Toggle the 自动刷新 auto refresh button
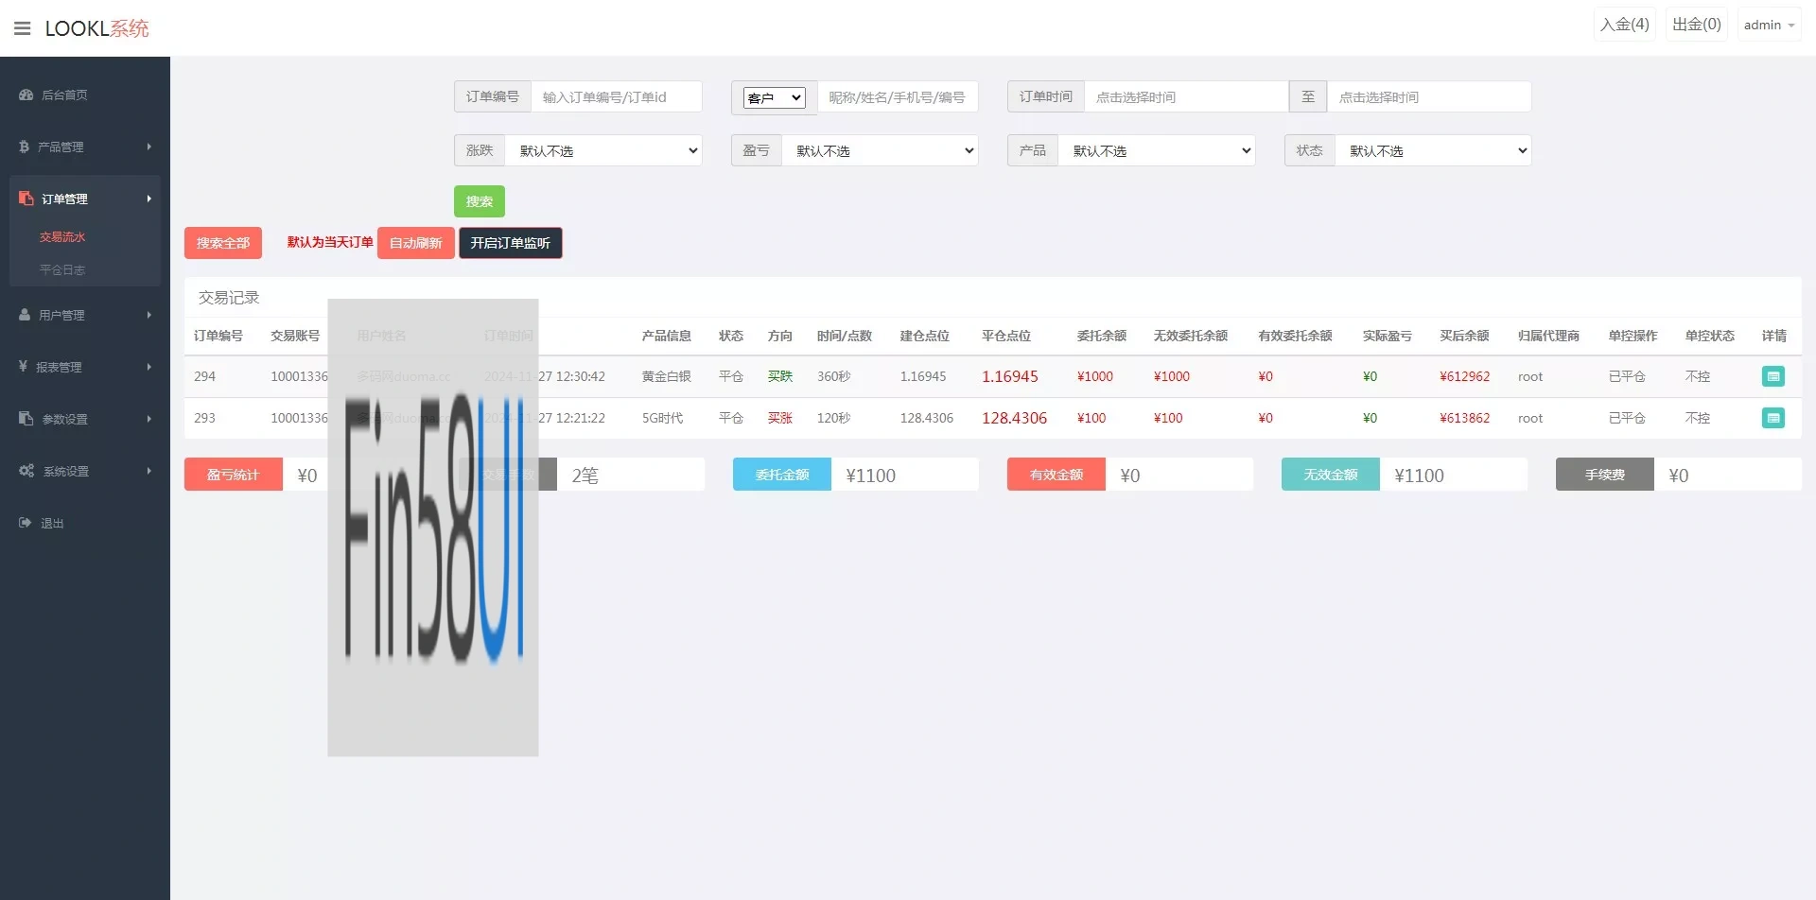Screen dimensions: 1816x900 point(415,243)
